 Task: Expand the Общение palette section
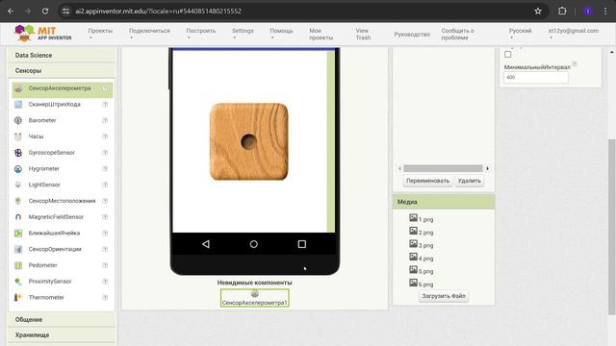[62, 319]
